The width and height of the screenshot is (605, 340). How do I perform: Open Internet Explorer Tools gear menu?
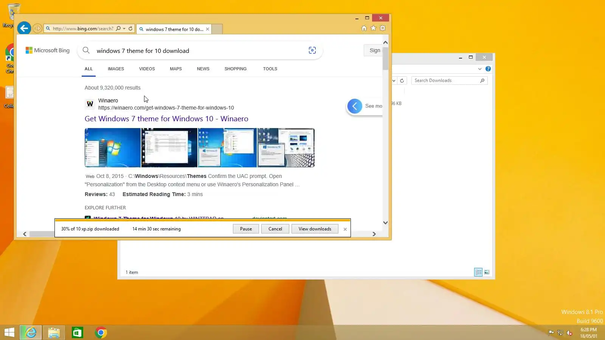pos(383,28)
